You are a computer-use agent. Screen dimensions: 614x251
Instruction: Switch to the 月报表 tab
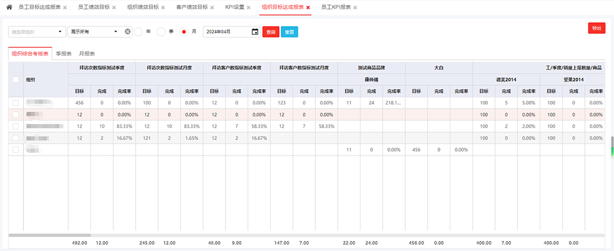click(87, 54)
